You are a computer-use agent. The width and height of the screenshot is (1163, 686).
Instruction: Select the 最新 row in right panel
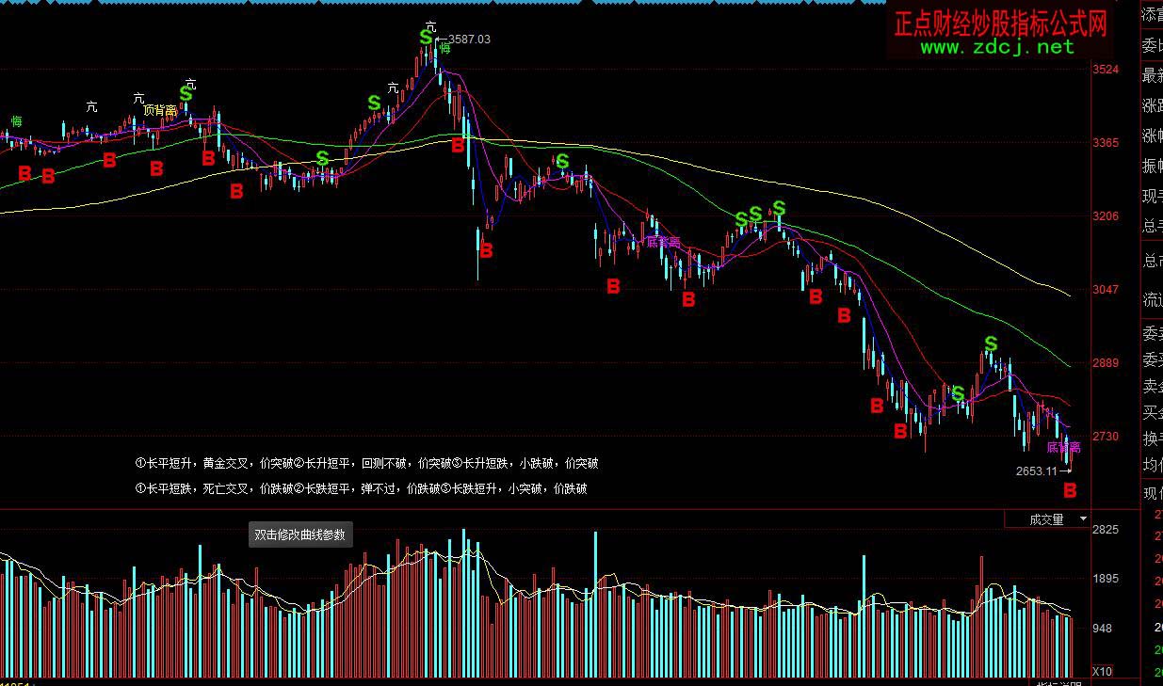click(1153, 75)
